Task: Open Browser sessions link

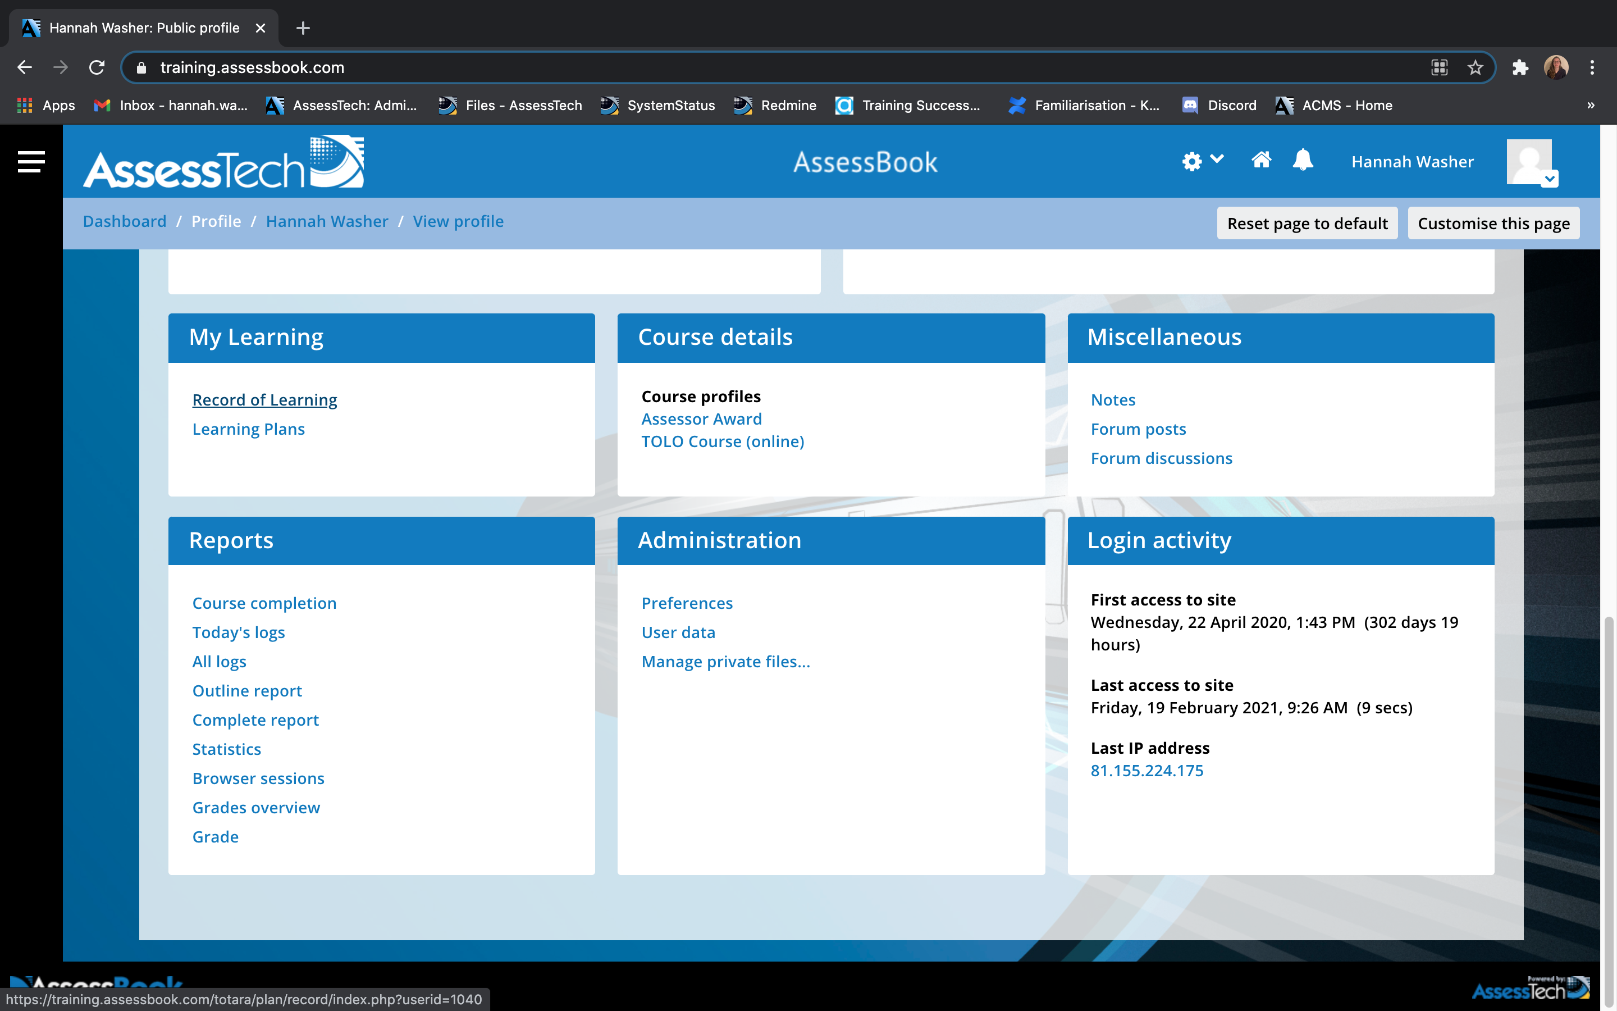Action: (259, 779)
